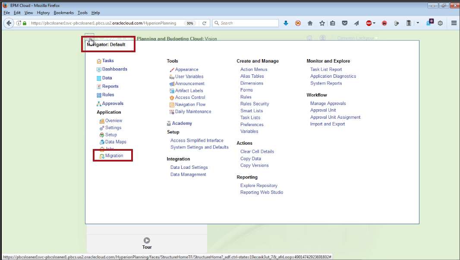This screenshot has height=260, width=460.
Task: Click in the Firefox Search field
Action: (246, 23)
